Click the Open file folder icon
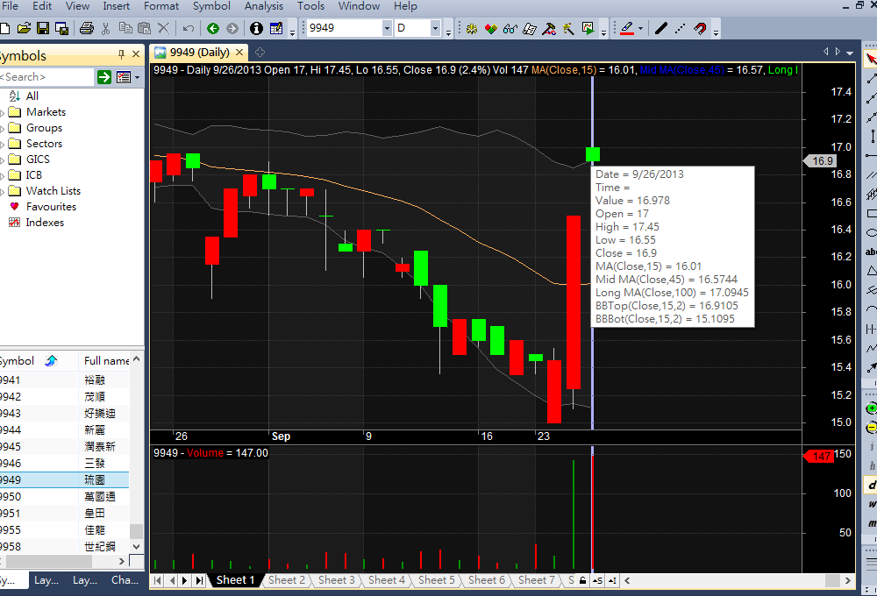Viewport: 877px width, 596px height. pos(24,29)
